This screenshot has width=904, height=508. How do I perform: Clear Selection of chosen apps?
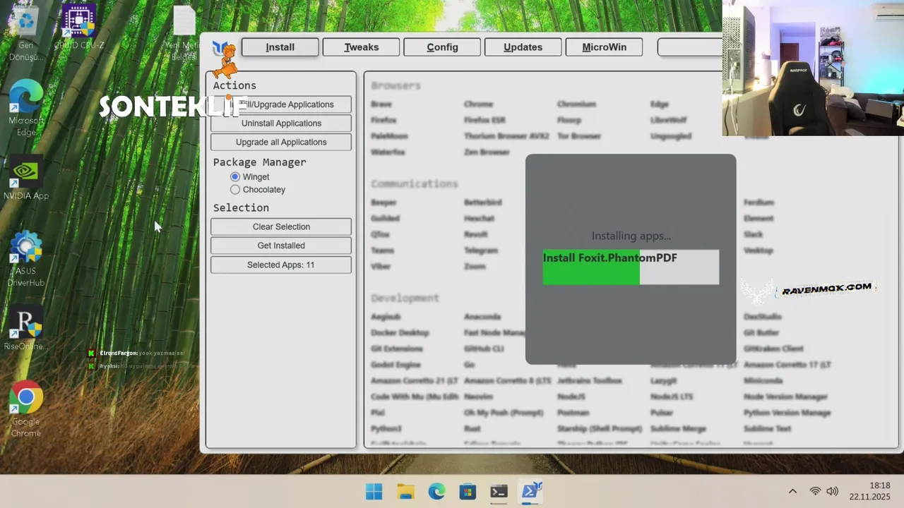tap(281, 226)
